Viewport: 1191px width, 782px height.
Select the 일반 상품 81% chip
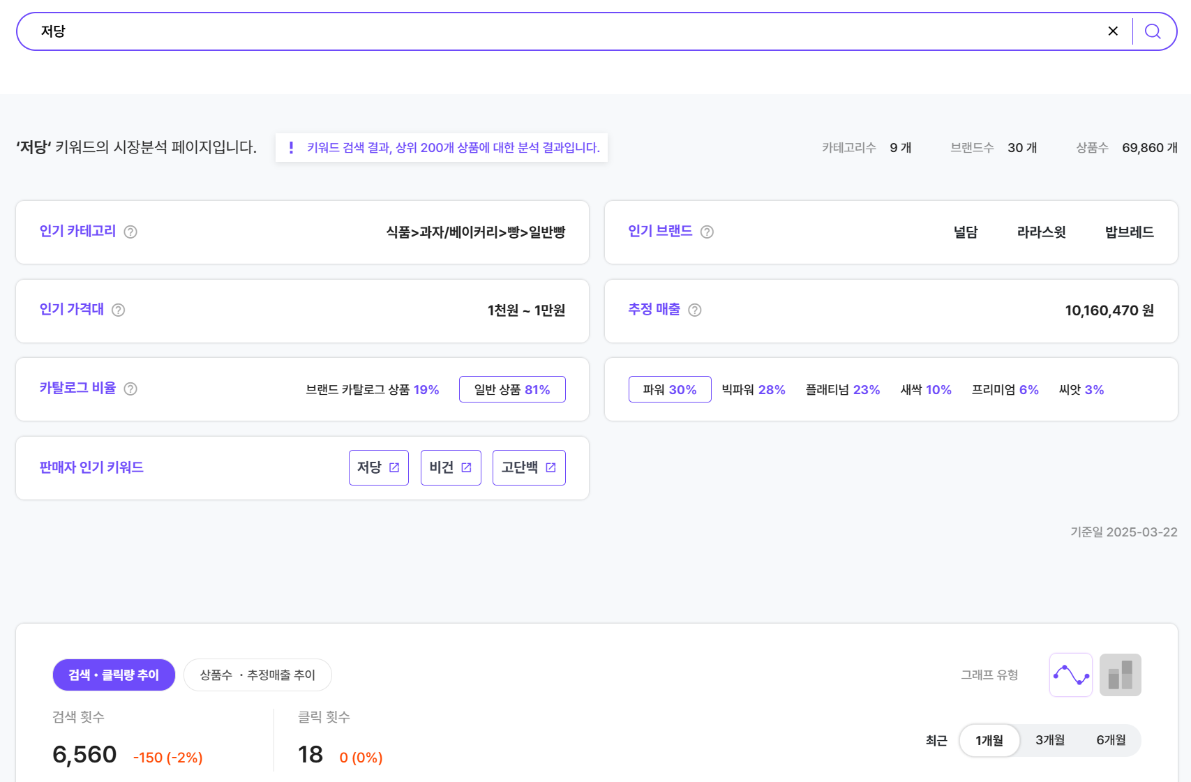(512, 389)
